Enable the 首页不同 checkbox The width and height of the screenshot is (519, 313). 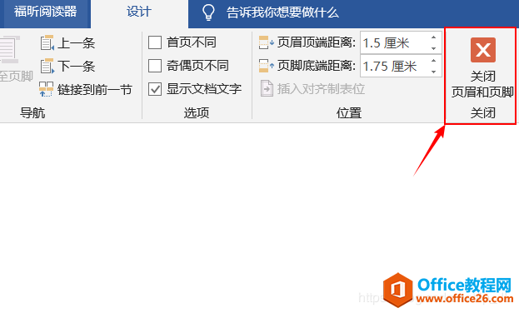pos(155,42)
